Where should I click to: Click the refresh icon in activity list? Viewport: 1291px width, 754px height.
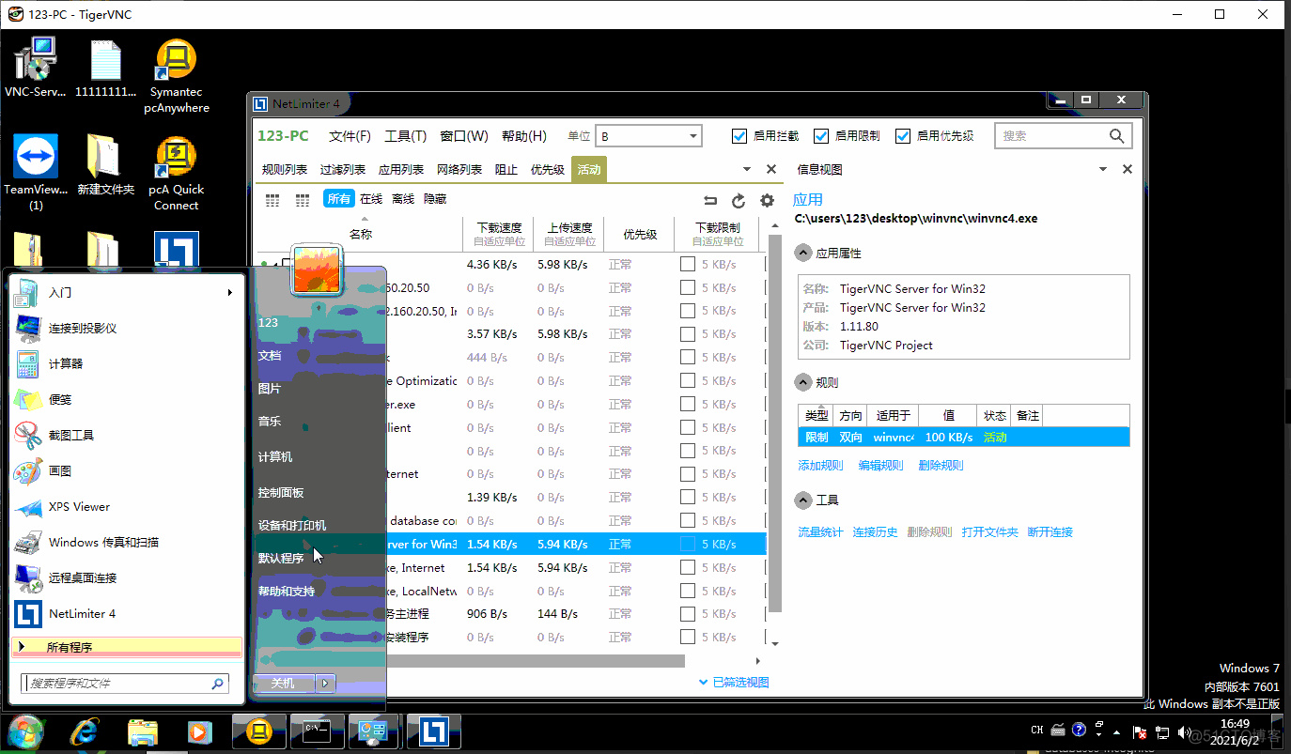pos(739,200)
